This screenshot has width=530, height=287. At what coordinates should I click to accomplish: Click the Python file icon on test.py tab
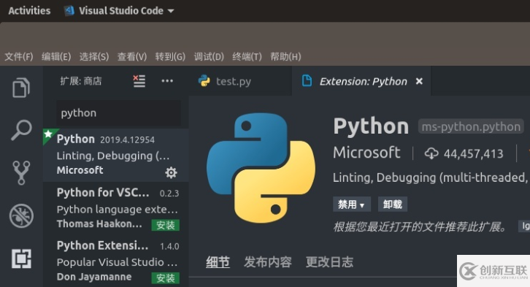click(204, 81)
